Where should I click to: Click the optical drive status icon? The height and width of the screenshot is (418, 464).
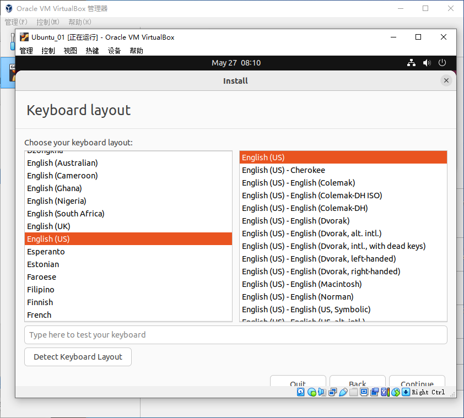pos(311,392)
